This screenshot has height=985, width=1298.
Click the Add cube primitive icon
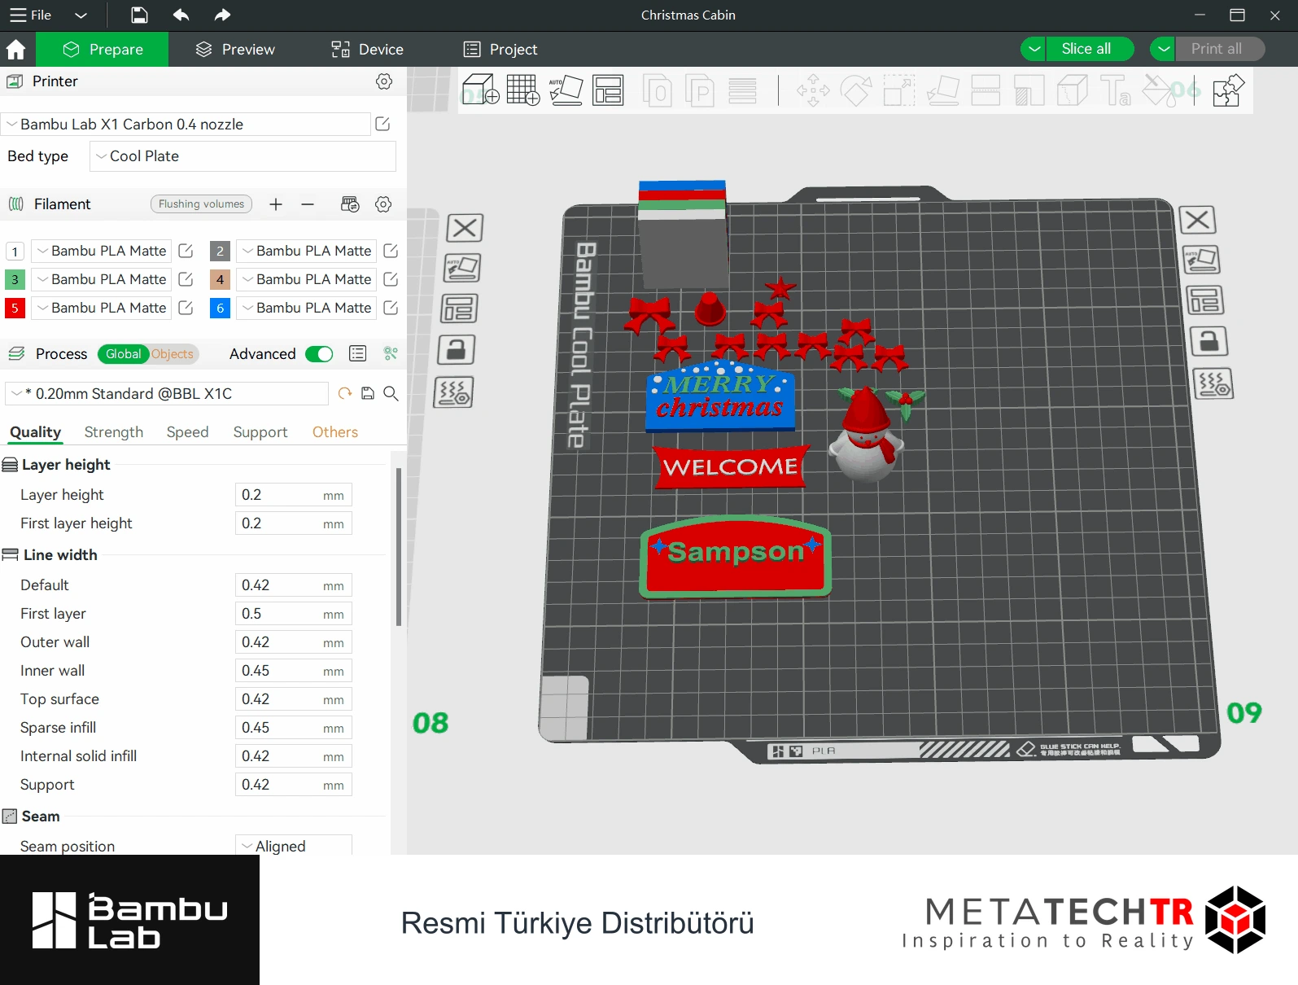tap(480, 90)
